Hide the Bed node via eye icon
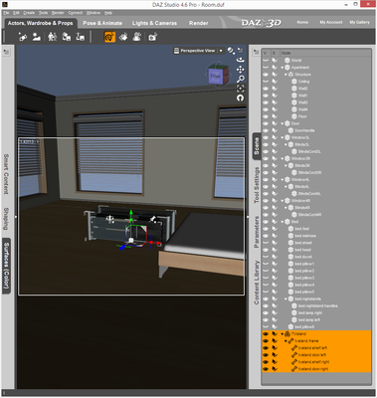This screenshot has height=398, width=377. 266,222
